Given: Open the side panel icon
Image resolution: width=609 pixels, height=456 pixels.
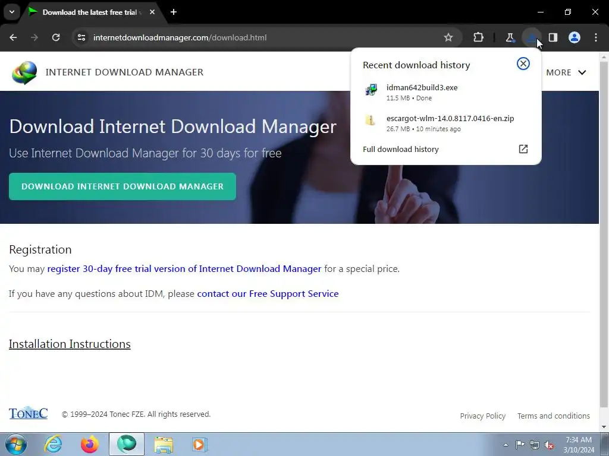Looking at the screenshot, I should tap(553, 37).
